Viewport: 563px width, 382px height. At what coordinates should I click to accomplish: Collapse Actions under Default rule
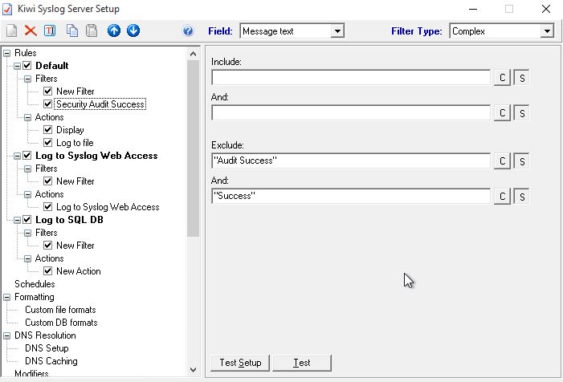point(27,118)
